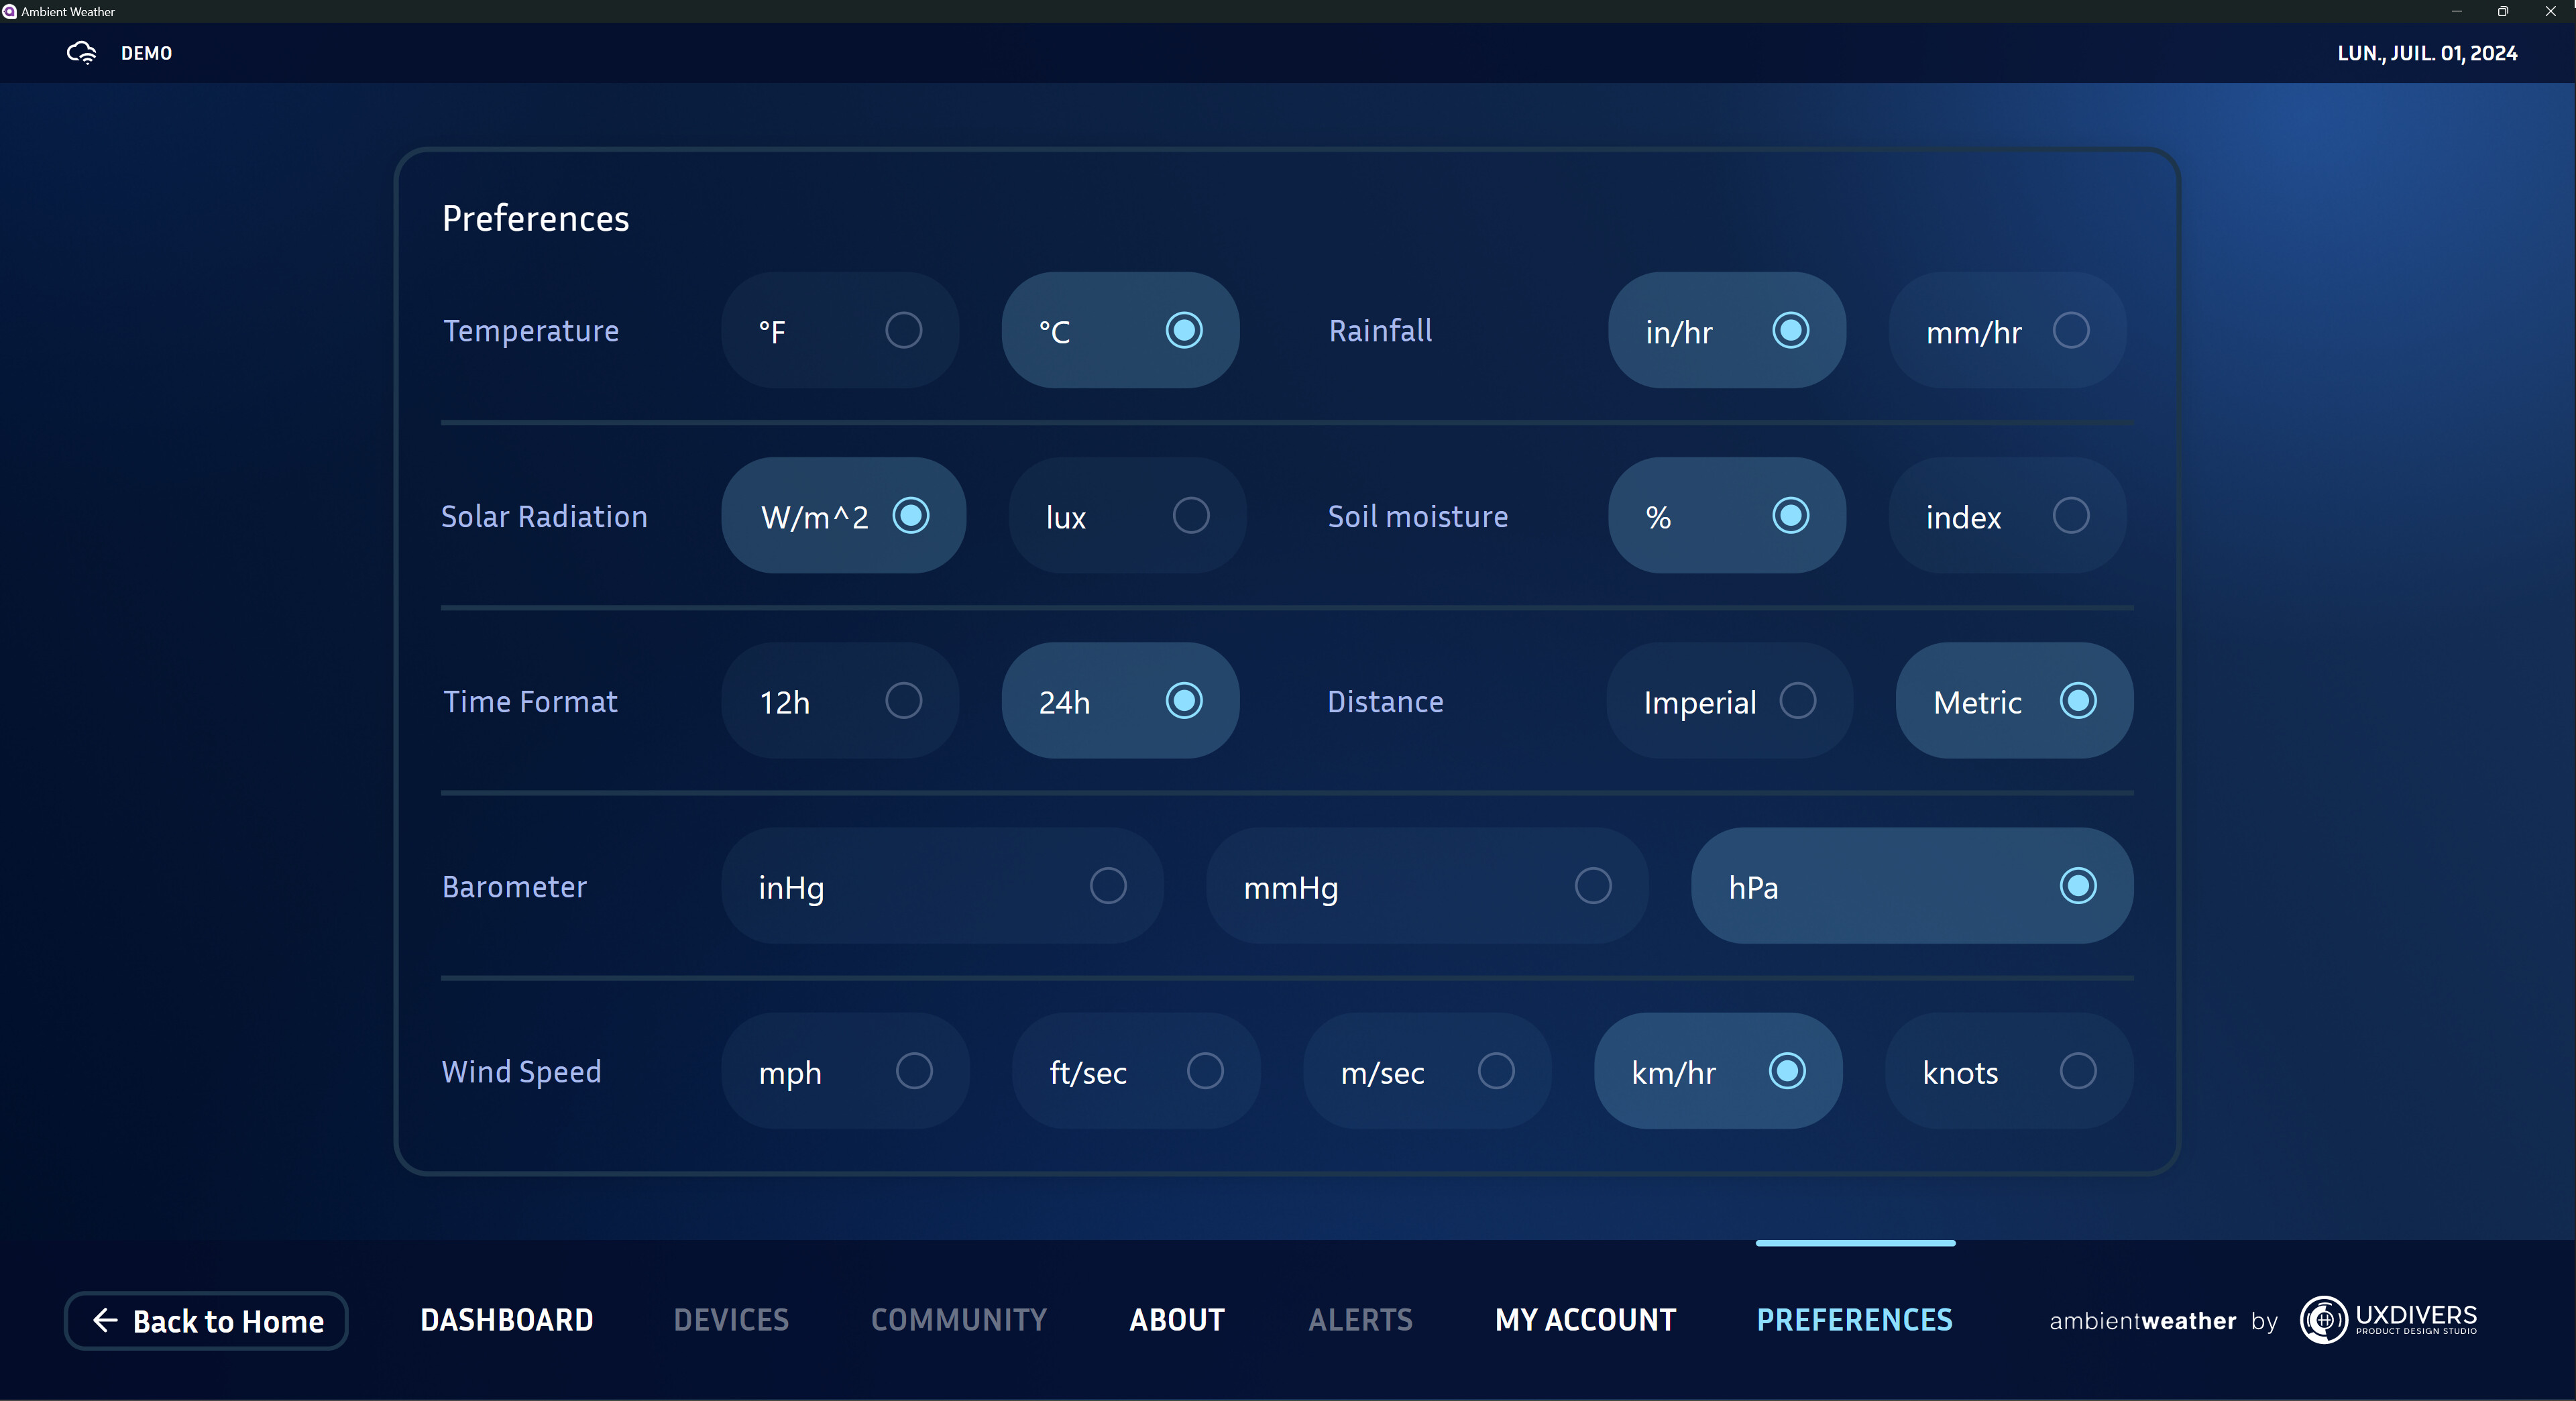Open the MY ACCOUNT tab
The height and width of the screenshot is (1401, 2576).
coord(1585,1320)
